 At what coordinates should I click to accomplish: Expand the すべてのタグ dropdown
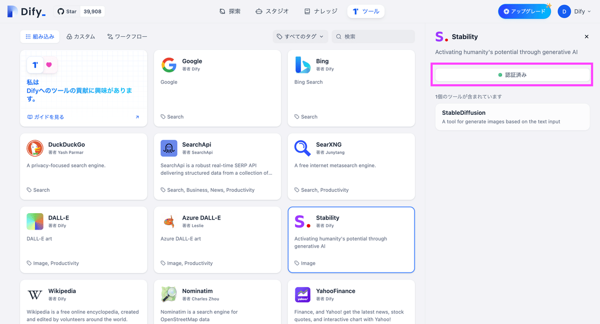click(300, 36)
